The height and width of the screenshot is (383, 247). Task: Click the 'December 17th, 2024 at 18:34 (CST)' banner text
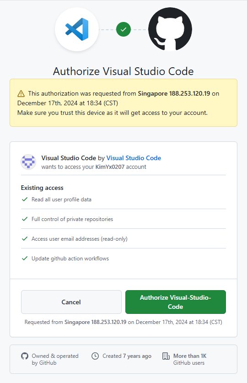[x=68, y=103]
